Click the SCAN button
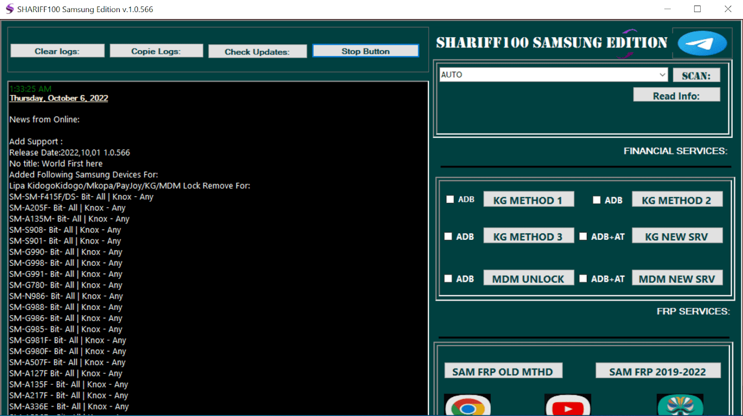The image size is (743, 416). [x=696, y=75]
